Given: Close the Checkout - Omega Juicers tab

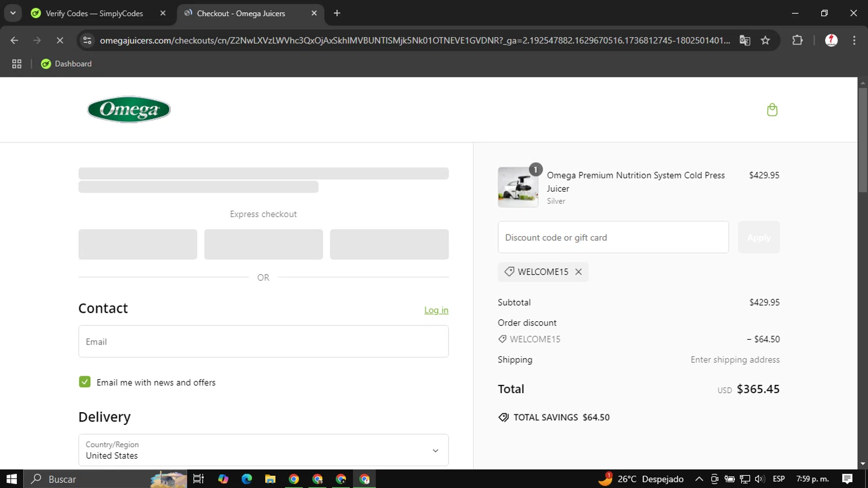Looking at the screenshot, I should click(x=314, y=13).
